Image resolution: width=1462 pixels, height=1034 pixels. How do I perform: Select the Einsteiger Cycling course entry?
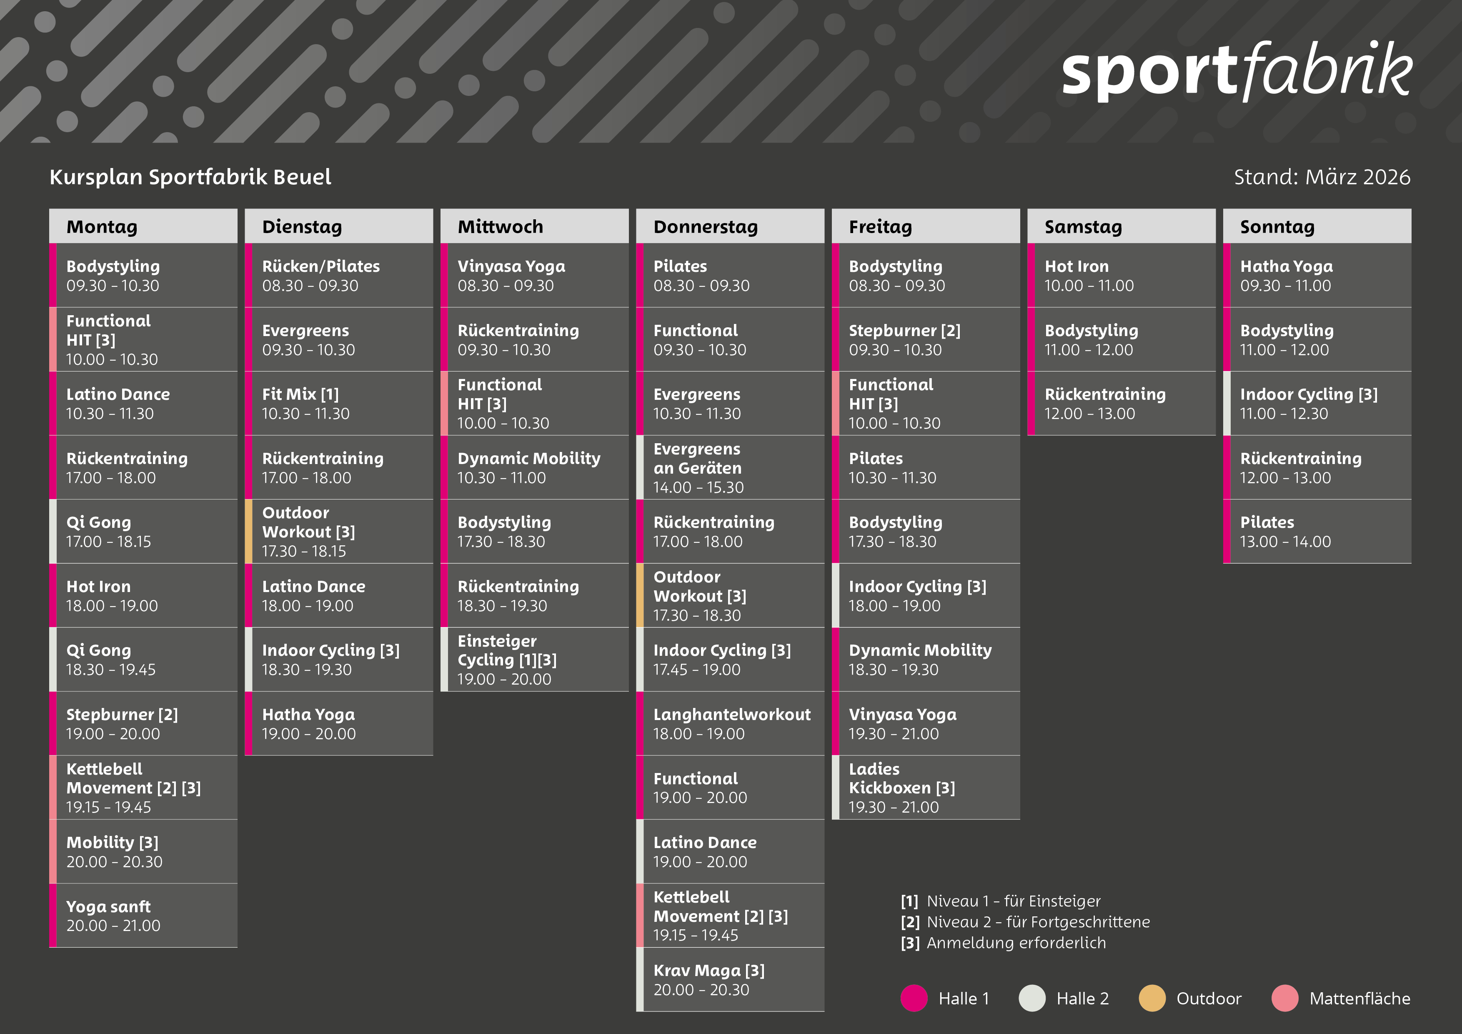coord(534,660)
